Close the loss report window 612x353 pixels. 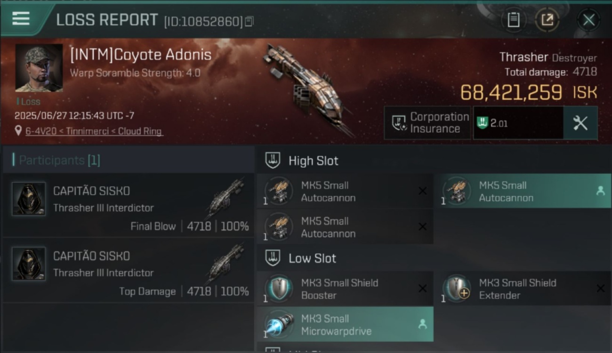(x=588, y=20)
